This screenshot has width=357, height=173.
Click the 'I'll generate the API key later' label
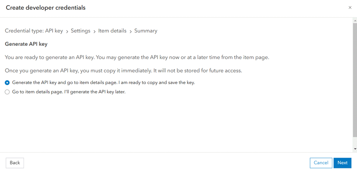click(69, 92)
